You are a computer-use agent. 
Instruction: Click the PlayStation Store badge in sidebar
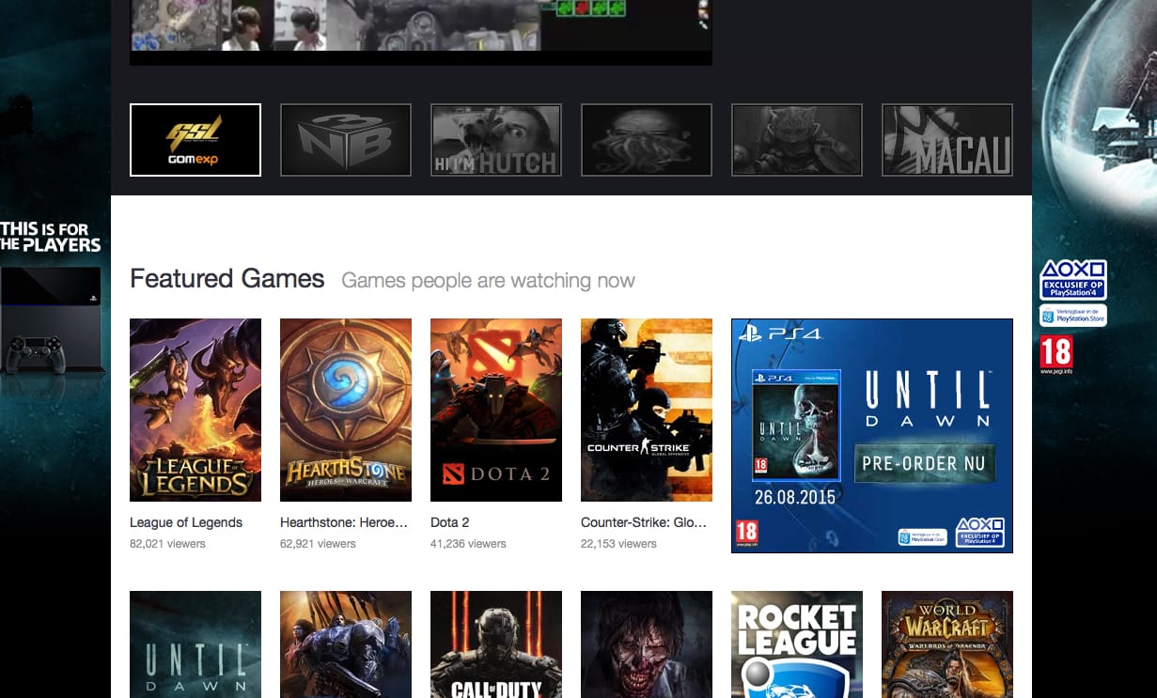coord(1071,315)
